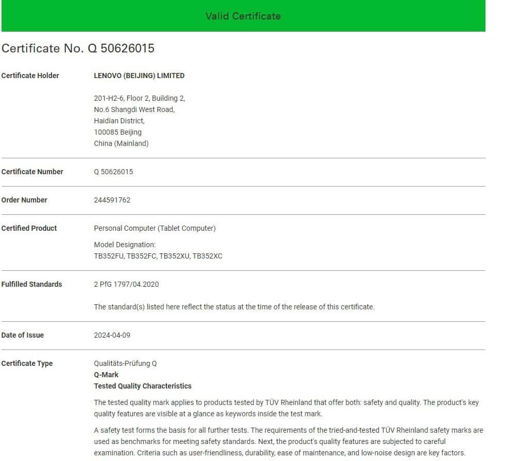Click the bold Q-Mark text
Viewport: 505px width, 461px height.
[x=106, y=375]
